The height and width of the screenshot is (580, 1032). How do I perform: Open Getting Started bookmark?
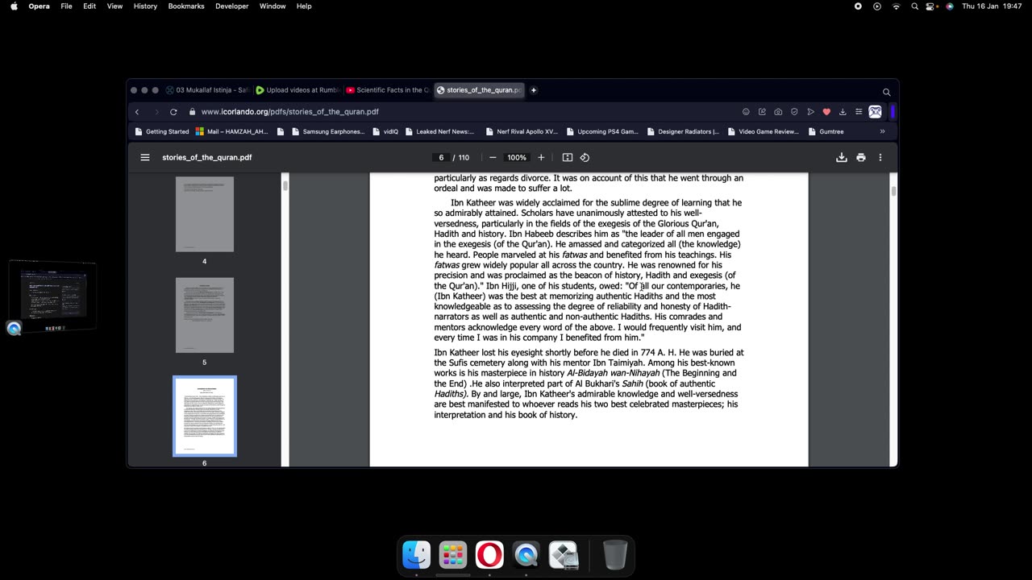pos(162,131)
